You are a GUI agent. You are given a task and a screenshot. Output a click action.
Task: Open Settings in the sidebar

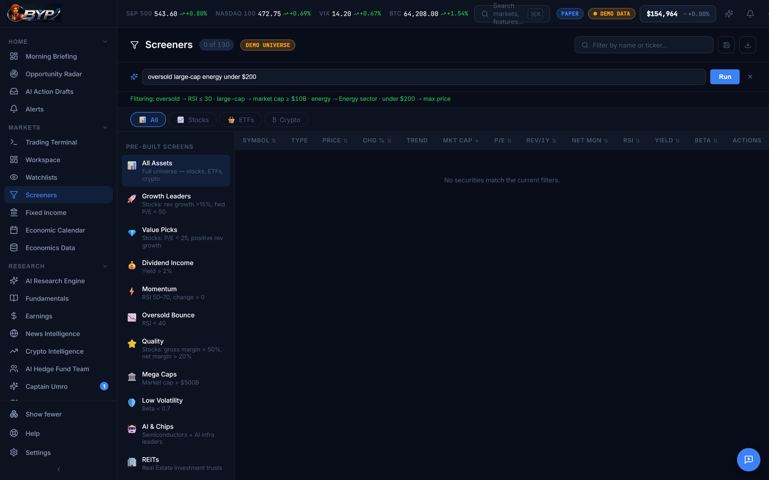point(58,453)
